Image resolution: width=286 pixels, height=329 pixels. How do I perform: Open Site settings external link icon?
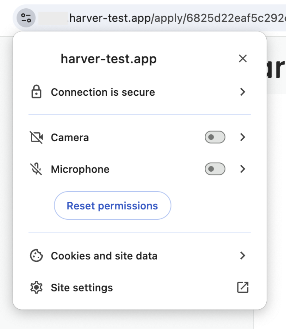tap(243, 287)
